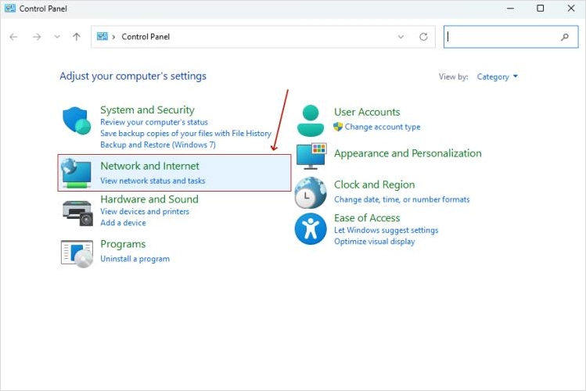
Task: Open View network status and tasks
Action: pos(153,181)
